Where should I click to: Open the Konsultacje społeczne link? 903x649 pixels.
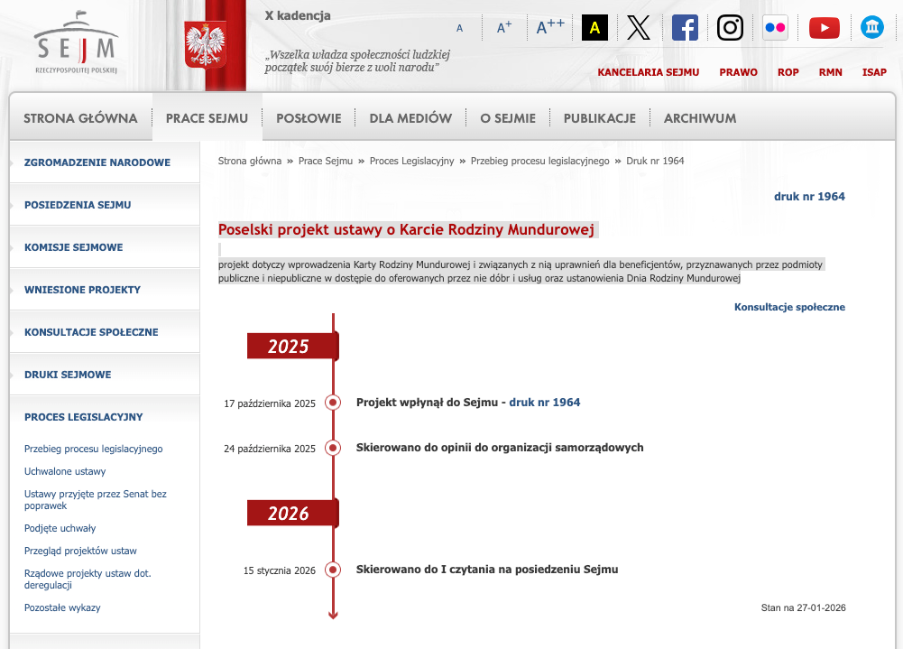789,307
